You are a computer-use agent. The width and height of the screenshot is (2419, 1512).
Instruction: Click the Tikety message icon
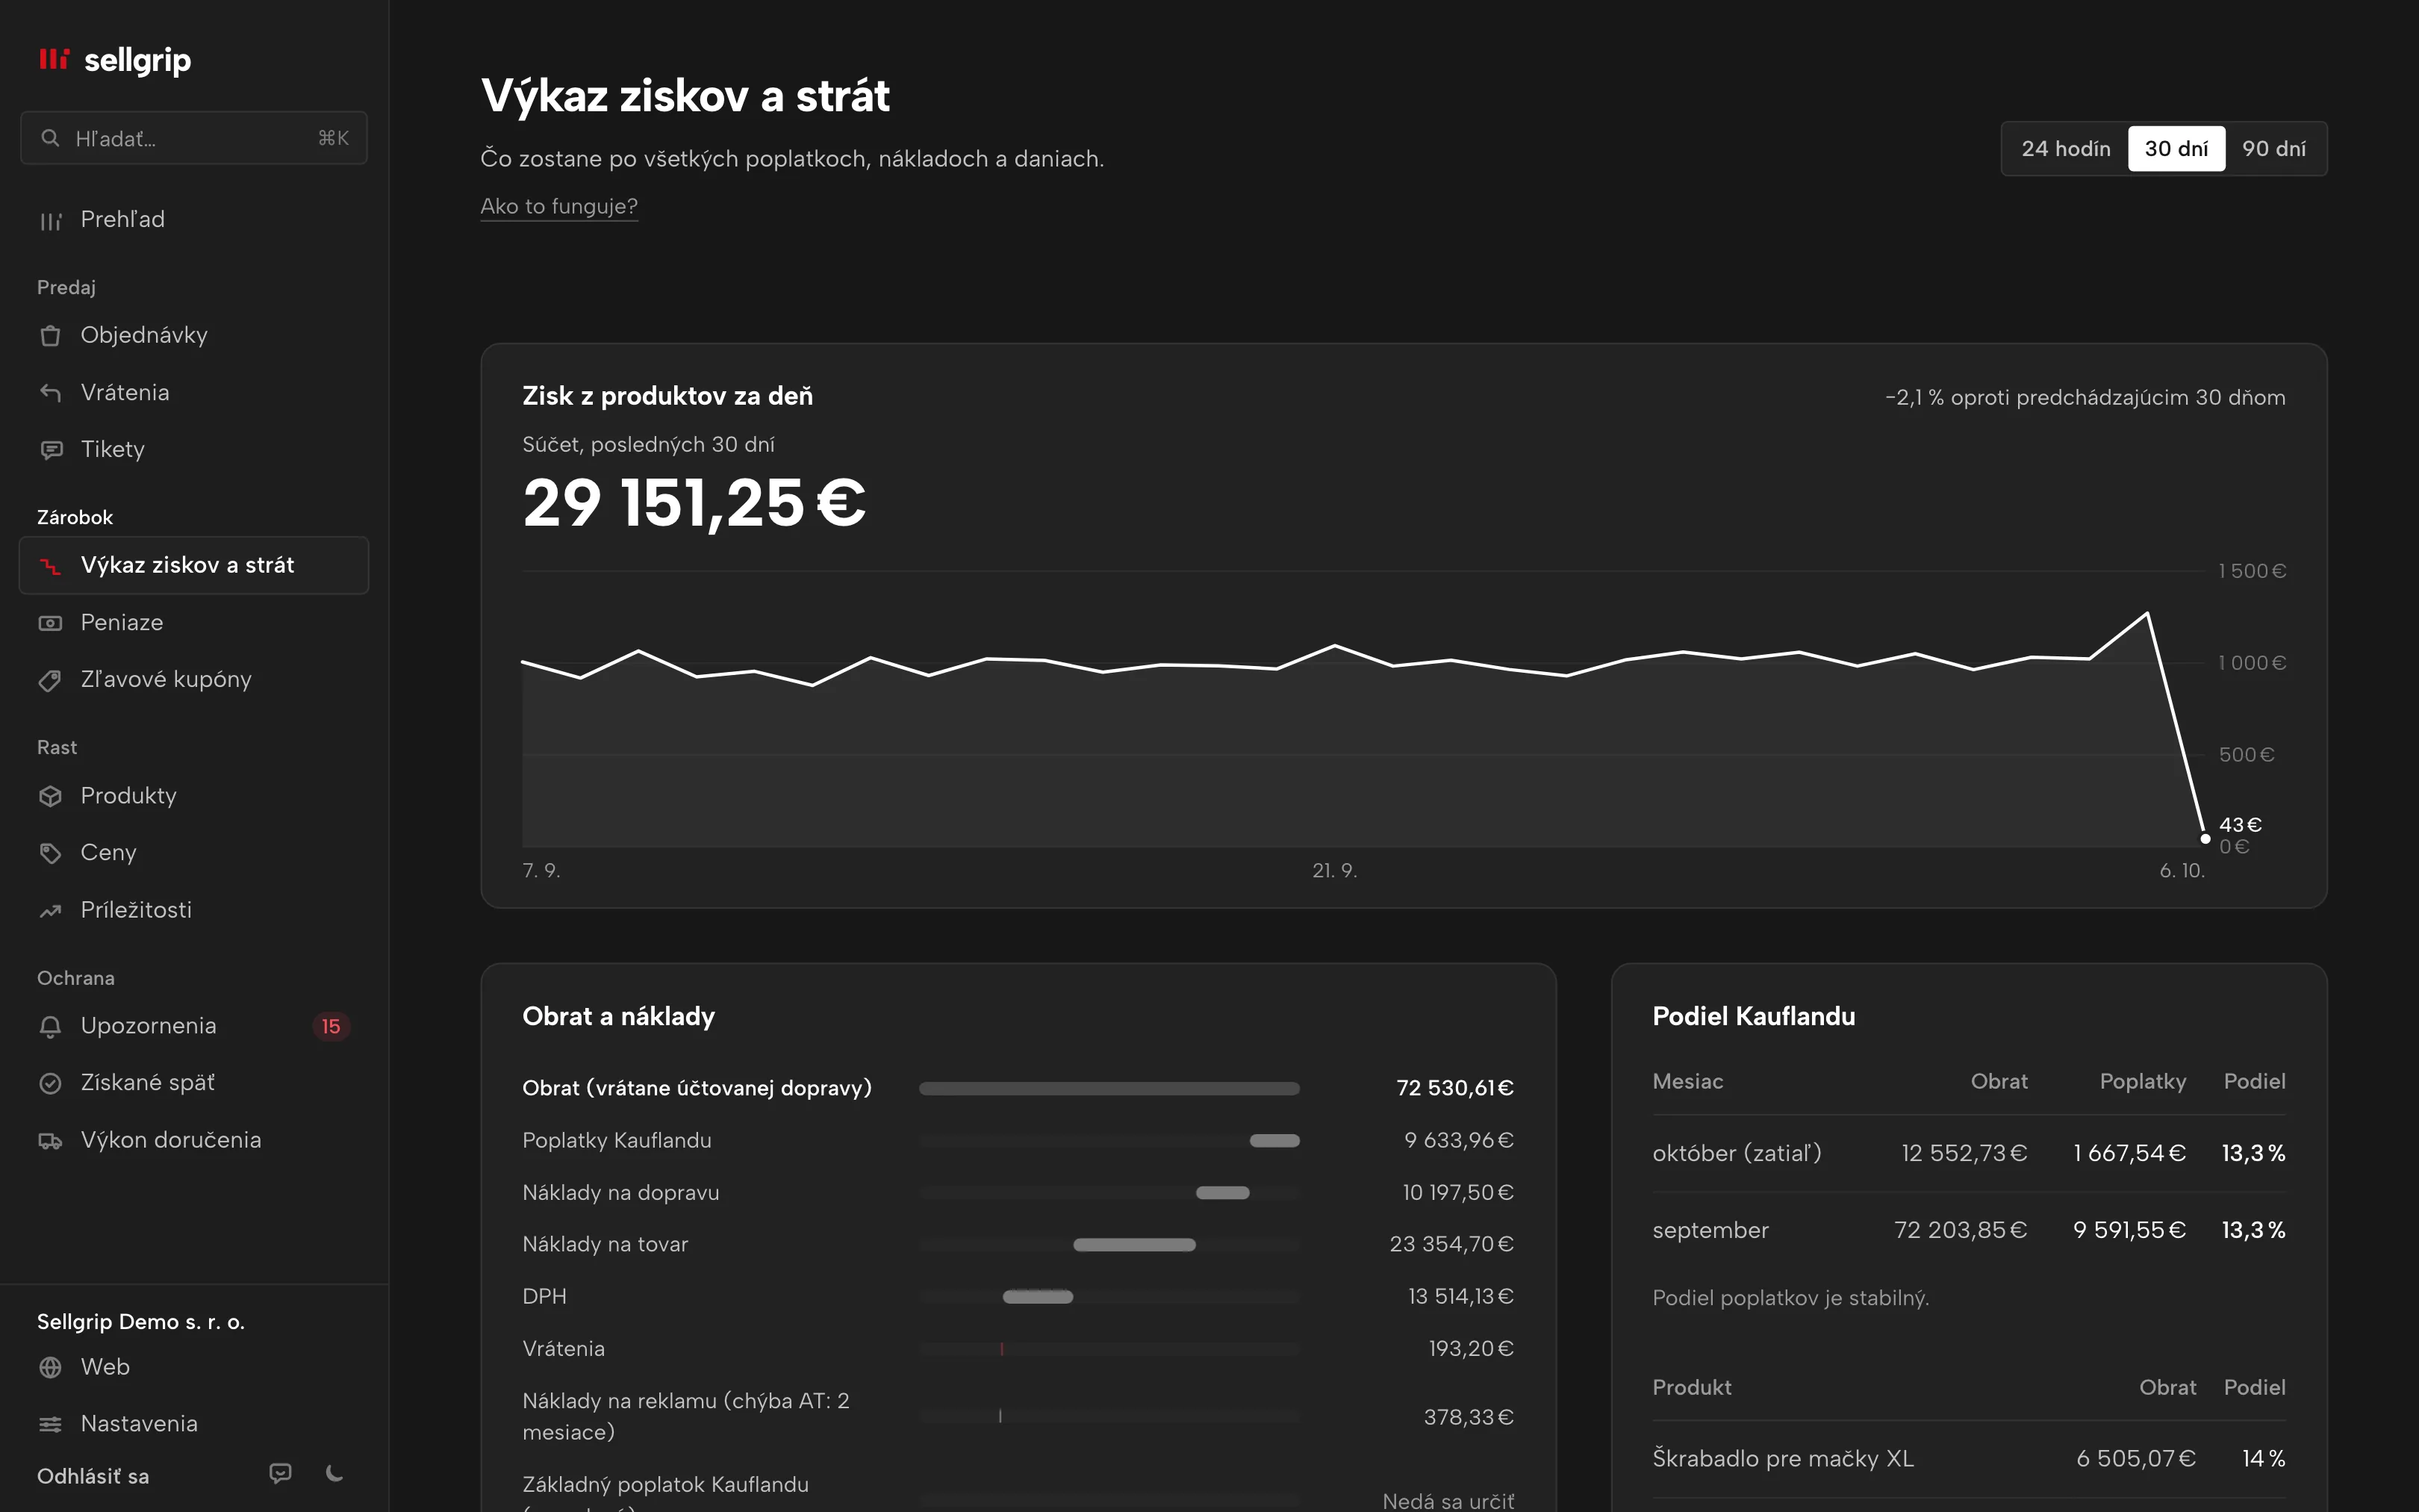(50, 449)
